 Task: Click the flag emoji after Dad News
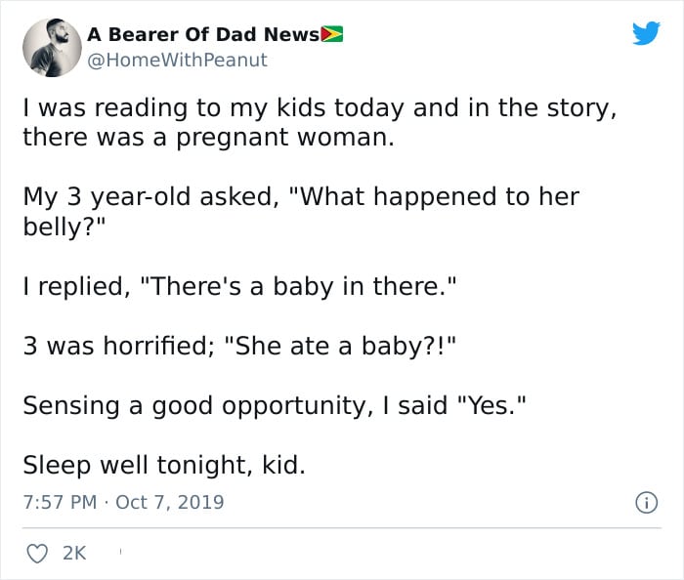click(332, 34)
